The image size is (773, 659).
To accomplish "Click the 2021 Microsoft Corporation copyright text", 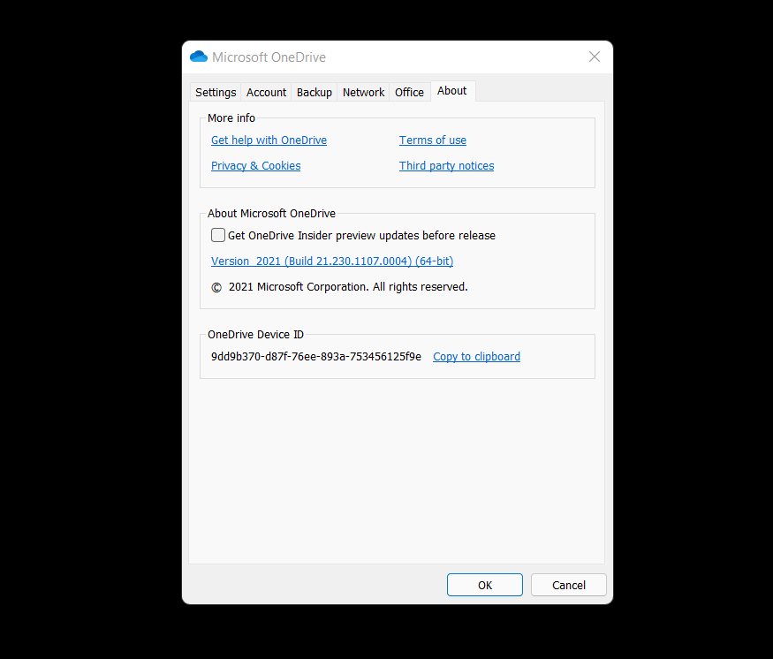I will point(339,287).
